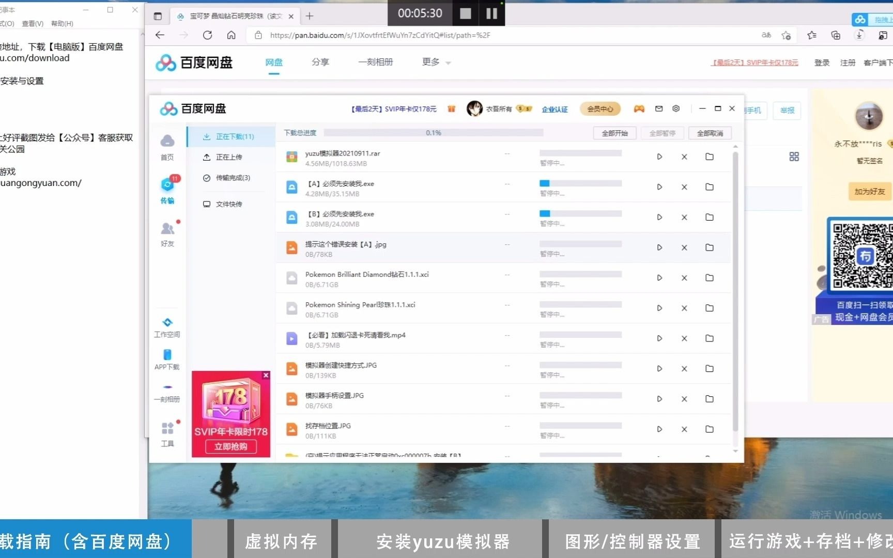Click progress bar of 【B】必须先安装我.exe
Image resolution: width=893 pixels, height=558 pixels.
(580, 213)
